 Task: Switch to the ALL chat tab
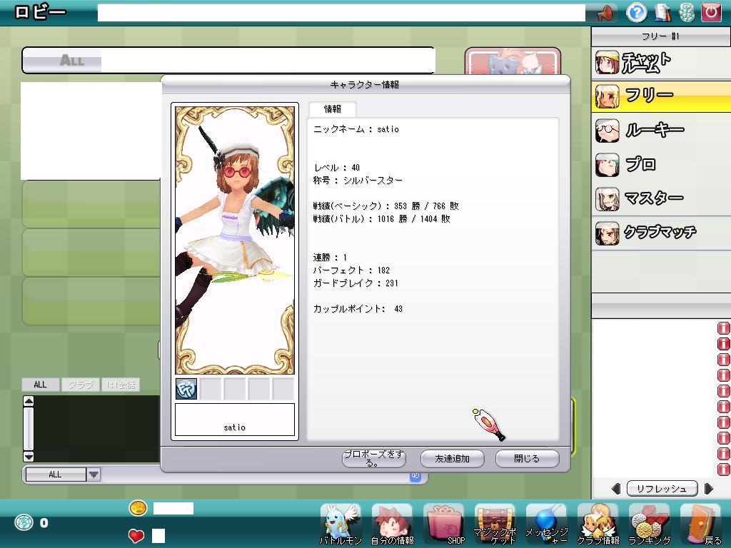(x=40, y=385)
